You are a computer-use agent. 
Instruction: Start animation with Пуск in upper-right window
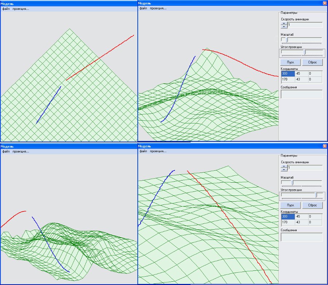[x=290, y=62]
